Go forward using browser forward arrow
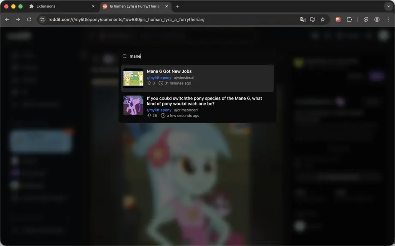 pyautogui.click(x=18, y=19)
